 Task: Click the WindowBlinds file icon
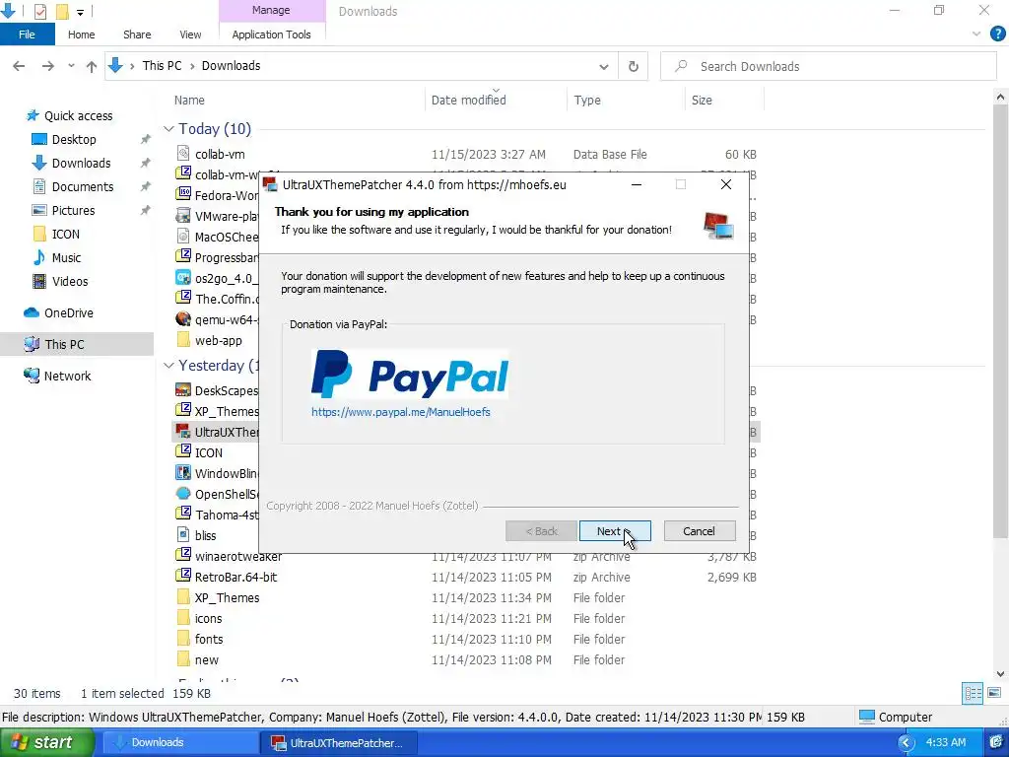tap(183, 473)
